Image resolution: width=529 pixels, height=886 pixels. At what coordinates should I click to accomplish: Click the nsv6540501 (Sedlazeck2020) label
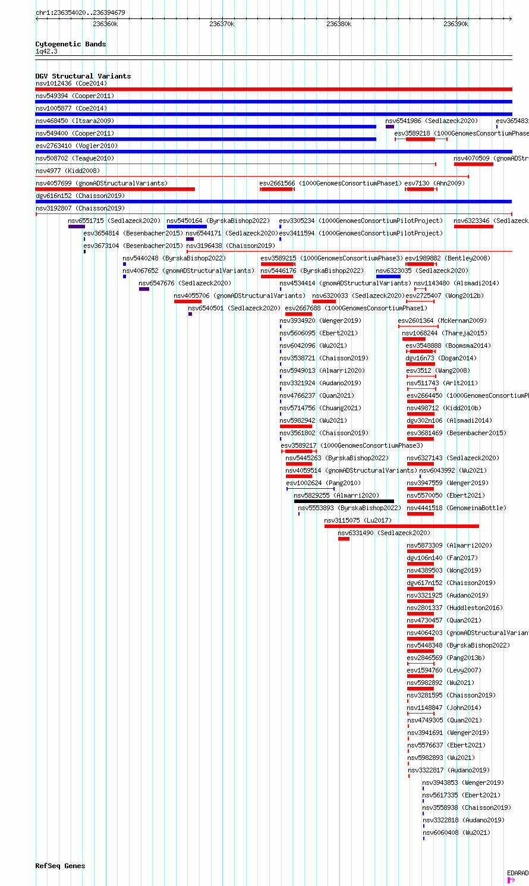coord(234,308)
